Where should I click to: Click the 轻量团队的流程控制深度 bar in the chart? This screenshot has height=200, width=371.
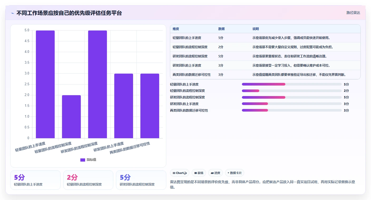[x=71, y=117]
